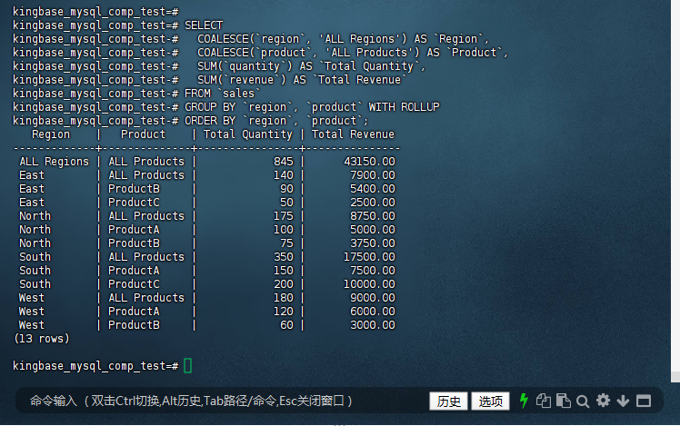Open the 选项 options button

tap(491, 401)
